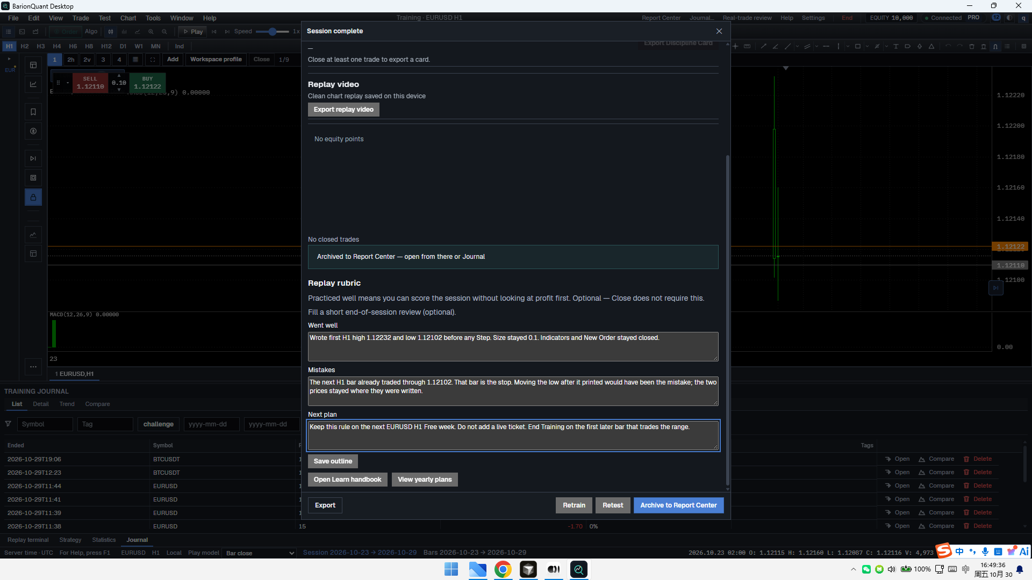The height and width of the screenshot is (580, 1032).
Task: Click the Retest button
Action: (613, 505)
